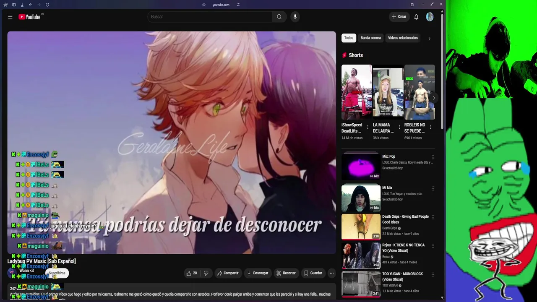Open options menu for Mix: Pop
Viewport: 537px width, 302px height.
[x=433, y=157]
